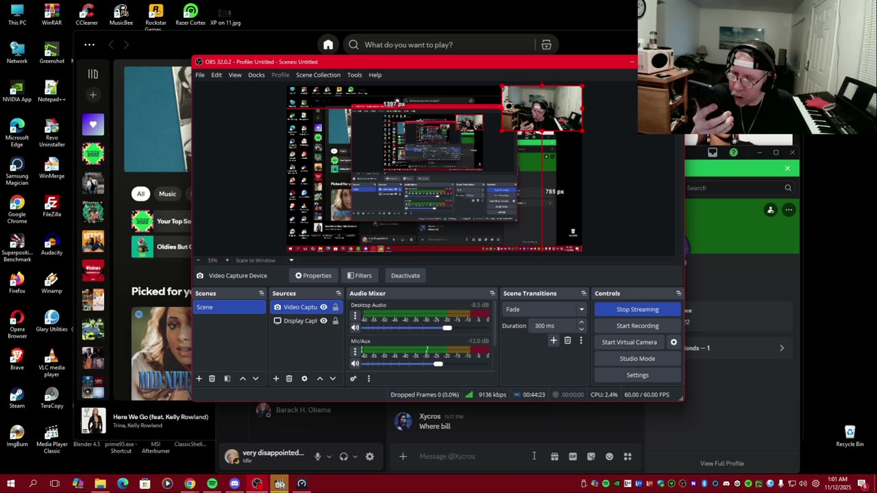877x493 pixels.
Task: Expand Discord microphone input options arrow
Action: [x=329, y=457]
